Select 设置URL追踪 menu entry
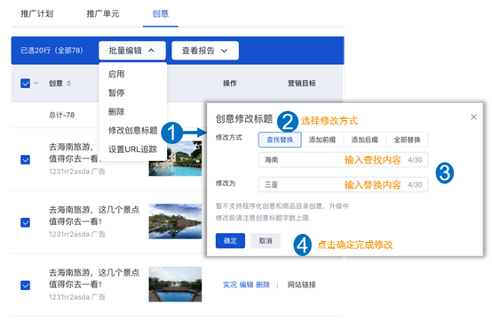 [132, 149]
